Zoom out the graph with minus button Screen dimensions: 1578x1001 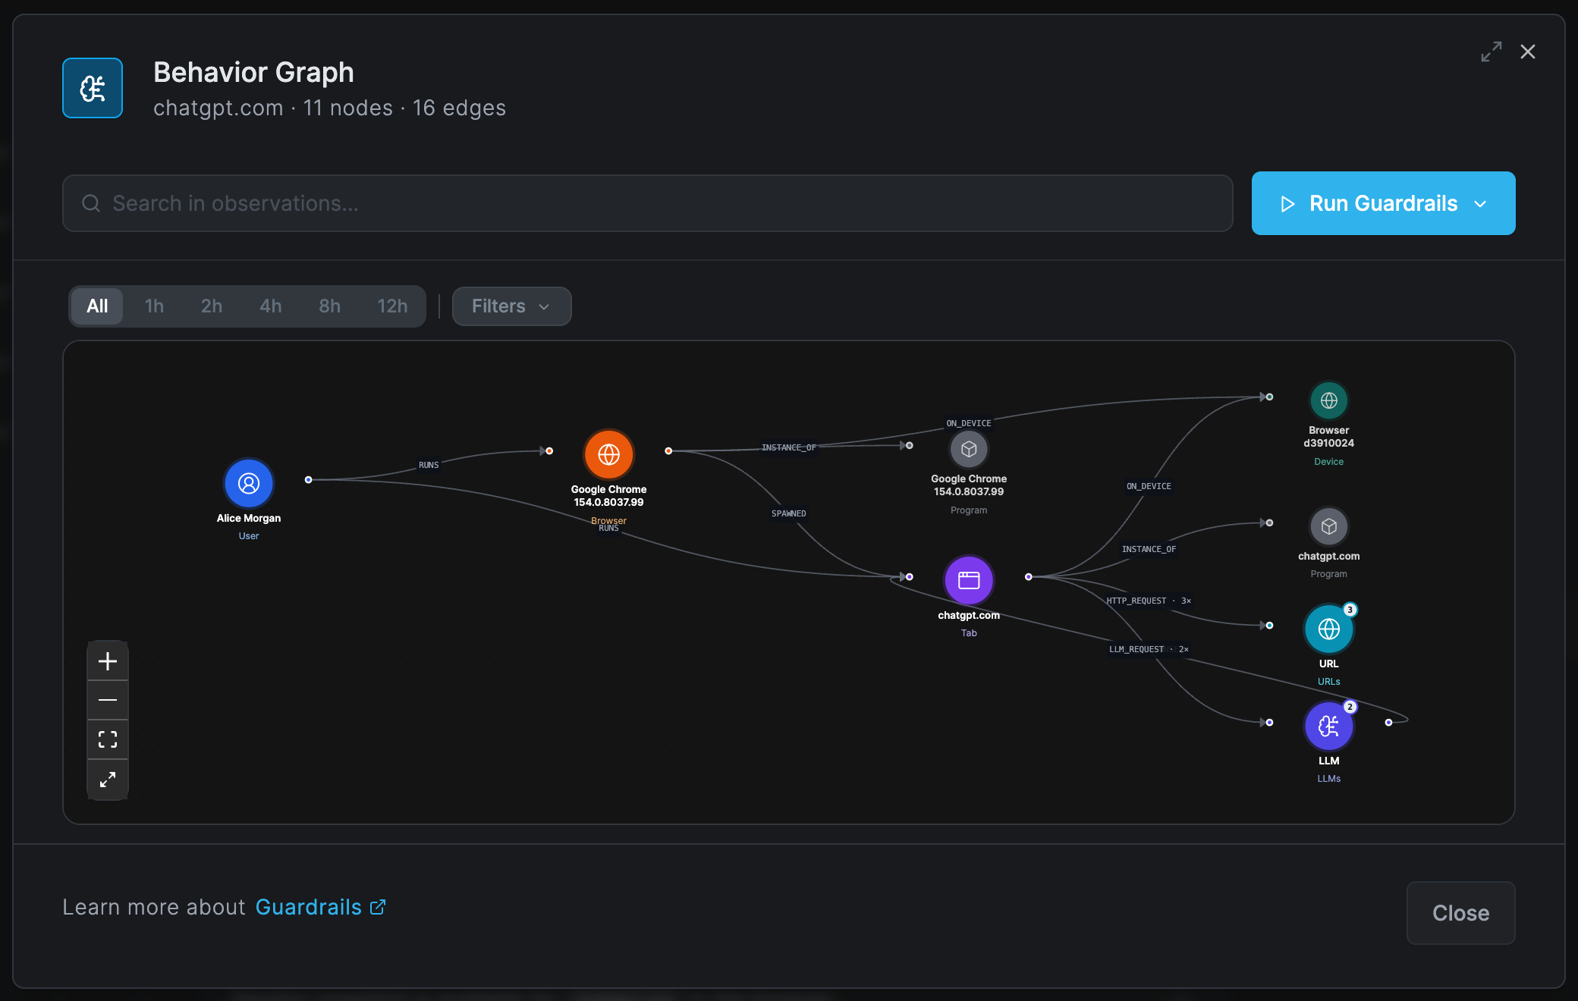point(108,700)
